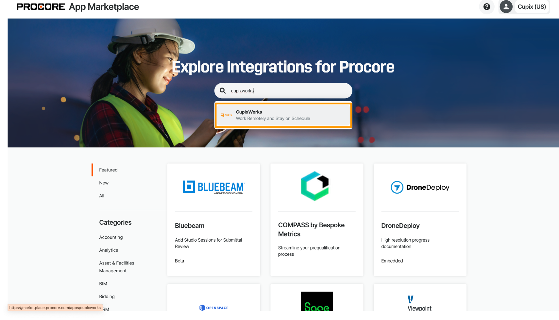Select the New filter

pos(104,183)
